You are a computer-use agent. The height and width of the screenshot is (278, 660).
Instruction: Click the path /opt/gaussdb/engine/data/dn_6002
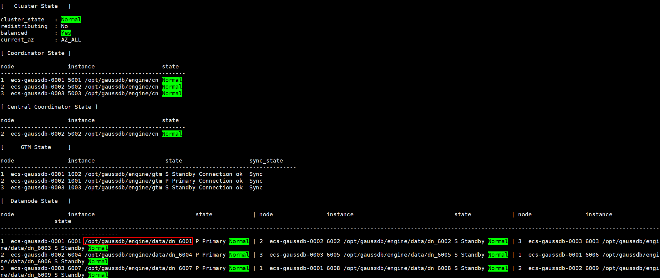(397, 241)
